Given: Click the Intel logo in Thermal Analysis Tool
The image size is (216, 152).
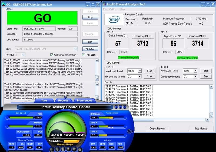Looking at the screenshot, I should point(114,19).
